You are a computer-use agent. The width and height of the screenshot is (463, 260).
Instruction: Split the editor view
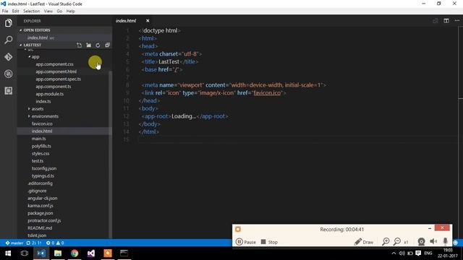point(446,21)
